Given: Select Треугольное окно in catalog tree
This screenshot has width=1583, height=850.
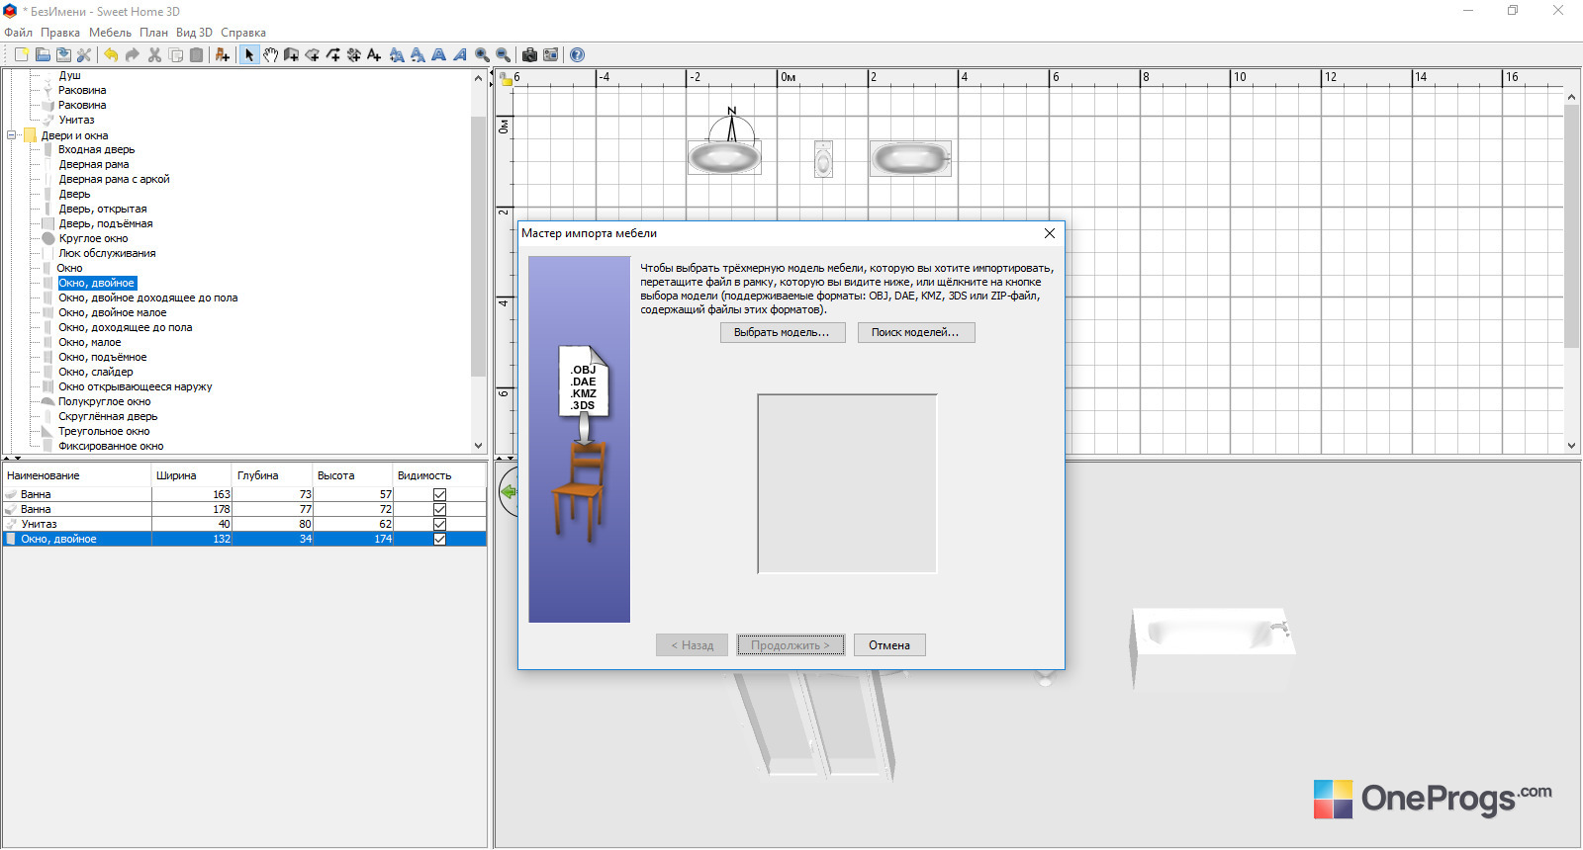Looking at the screenshot, I should coord(104,432).
